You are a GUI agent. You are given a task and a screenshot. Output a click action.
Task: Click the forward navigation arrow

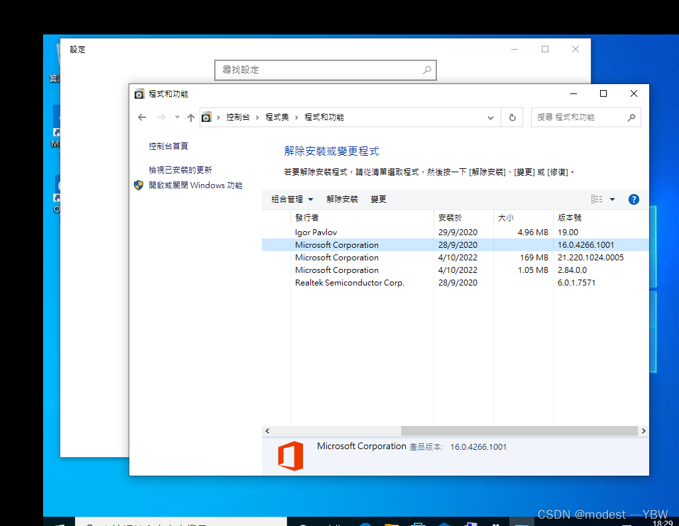click(x=162, y=117)
